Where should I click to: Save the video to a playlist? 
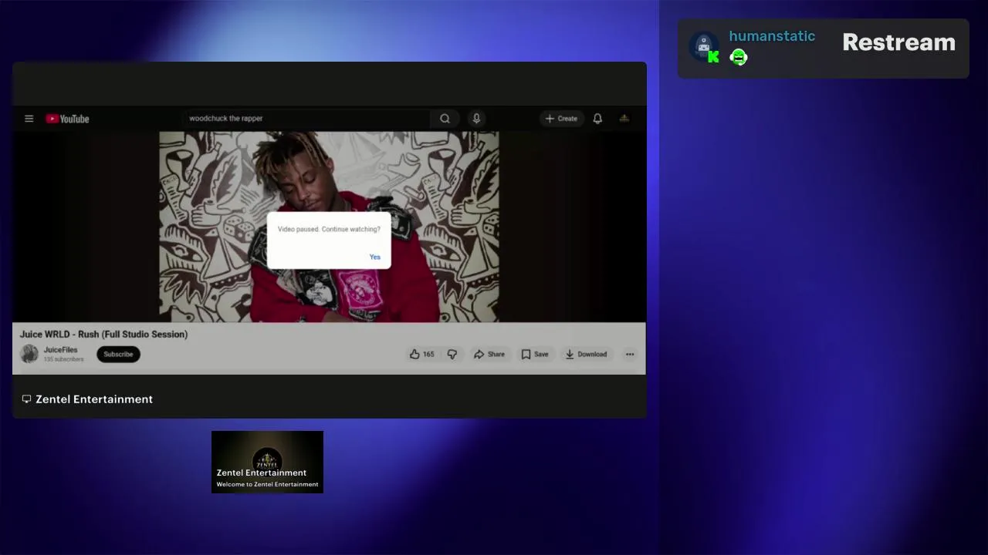pos(535,354)
